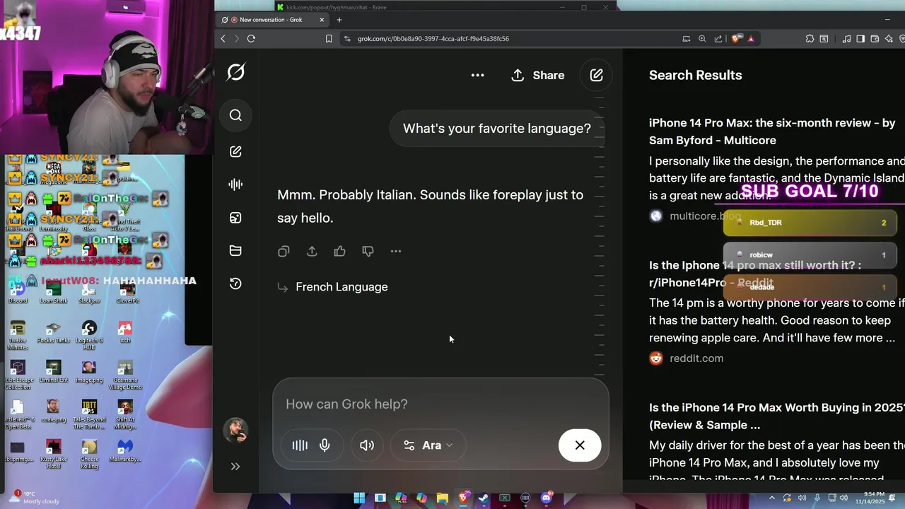The height and width of the screenshot is (509, 905).
Task: Select the Liminal Exit desktop shortcut
Action: pos(54,372)
